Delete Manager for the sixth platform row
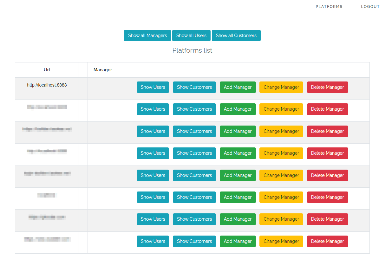Image resolution: width=385 pixels, height=266 pixels. coord(327,197)
